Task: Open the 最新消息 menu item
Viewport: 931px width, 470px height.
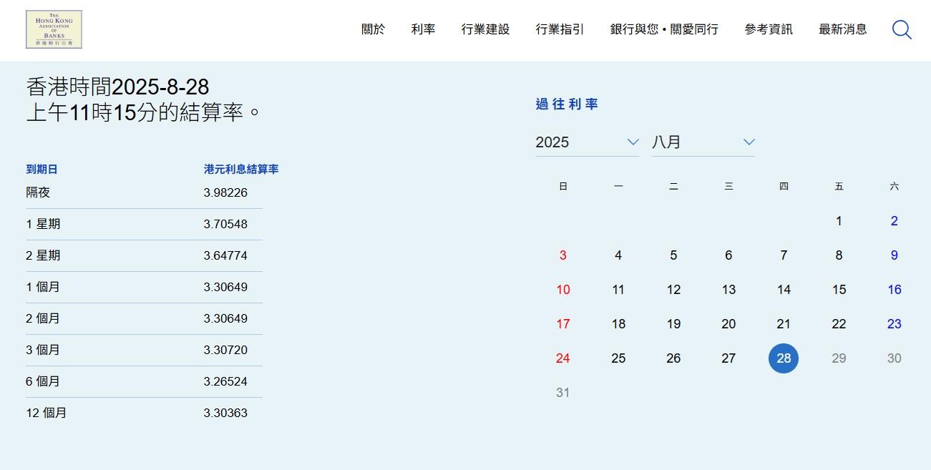Action: [x=842, y=29]
